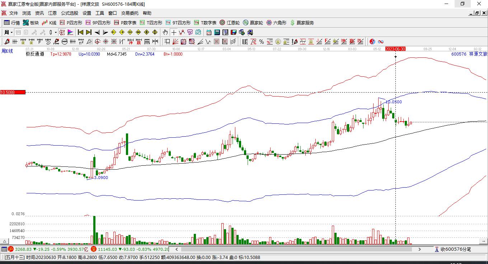Open the 9T四方形 tool
This screenshot has width=488, height=264.
pyautogui.click(x=178, y=23)
